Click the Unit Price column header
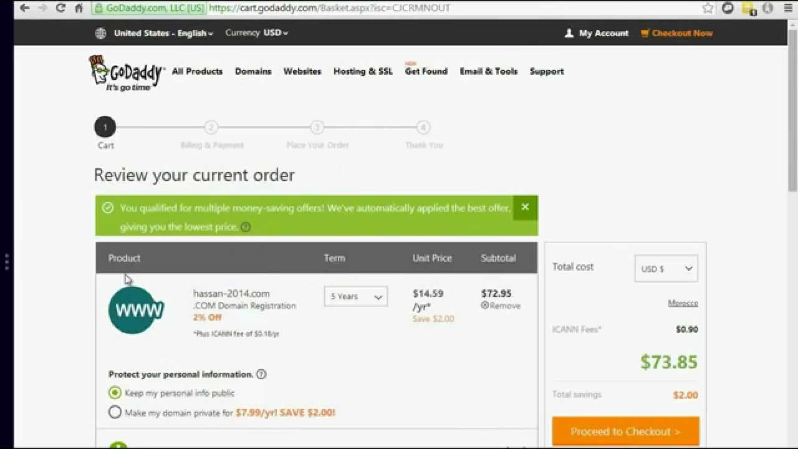Viewport: 798px width, 449px height. click(x=432, y=258)
